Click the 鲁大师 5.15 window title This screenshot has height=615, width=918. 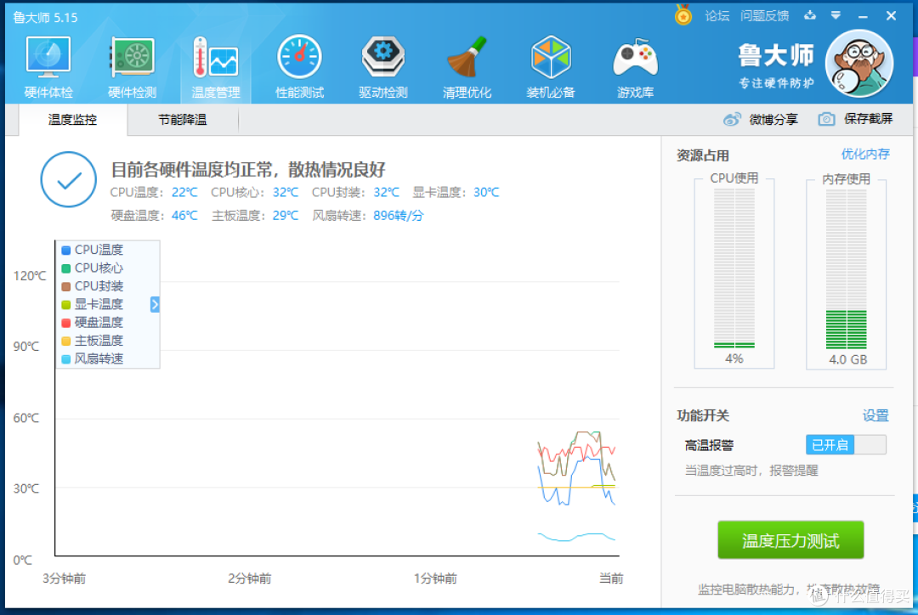click(x=45, y=18)
